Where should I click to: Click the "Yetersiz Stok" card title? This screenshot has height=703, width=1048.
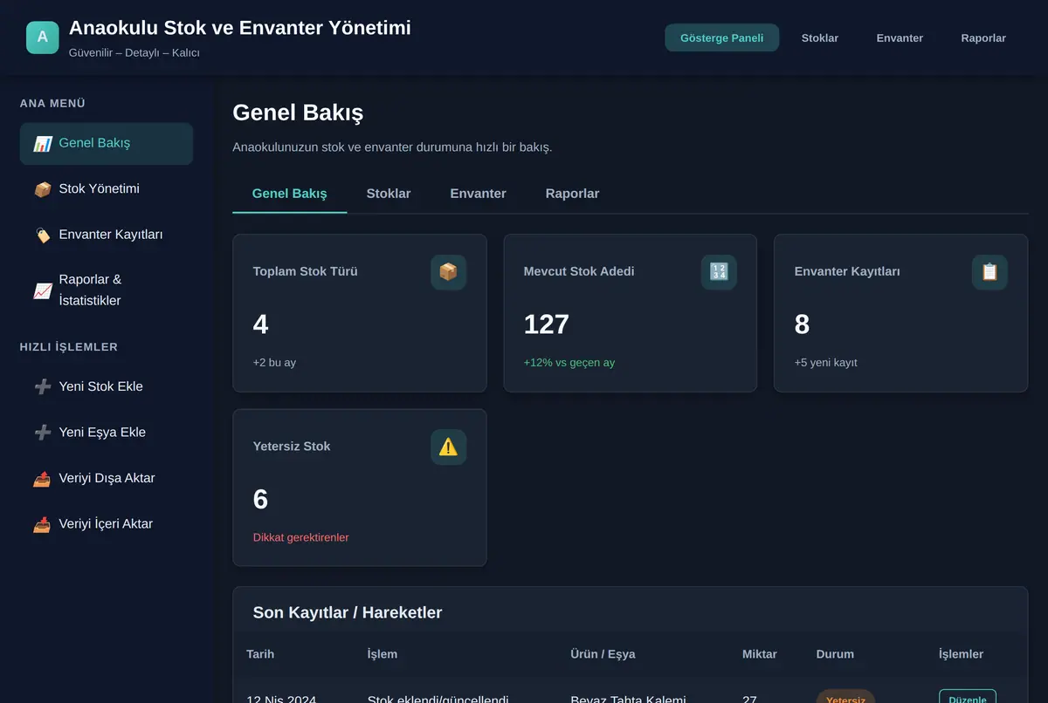[292, 447]
